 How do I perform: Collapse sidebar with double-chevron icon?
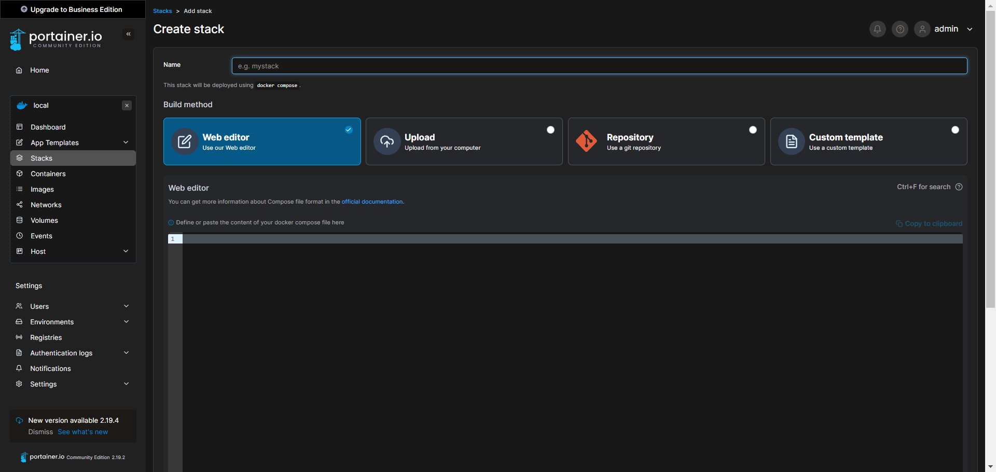point(128,34)
